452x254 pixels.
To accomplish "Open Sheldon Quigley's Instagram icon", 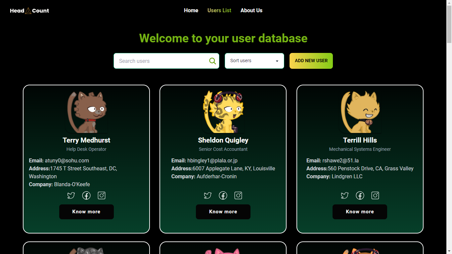I will [238, 195].
